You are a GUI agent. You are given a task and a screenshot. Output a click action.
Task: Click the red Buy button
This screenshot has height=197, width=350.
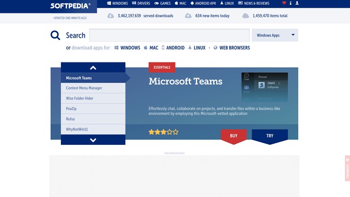234,136
